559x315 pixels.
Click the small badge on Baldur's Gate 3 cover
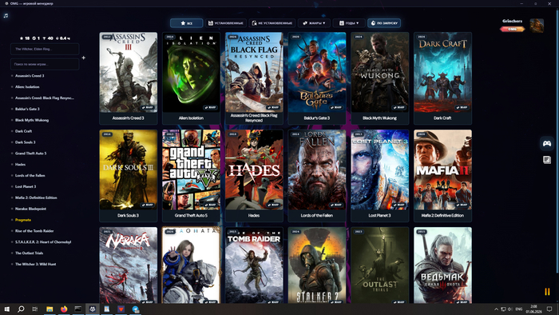tap(336, 107)
